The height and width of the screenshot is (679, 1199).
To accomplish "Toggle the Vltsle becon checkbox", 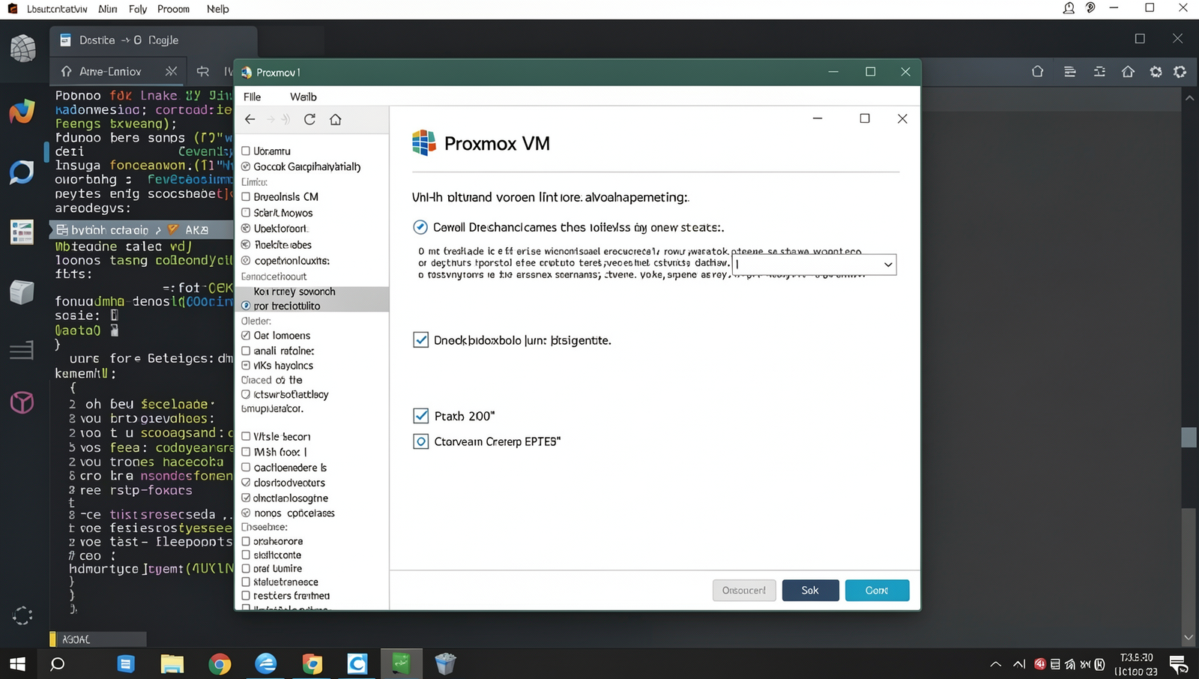I will tap(246, 436).
